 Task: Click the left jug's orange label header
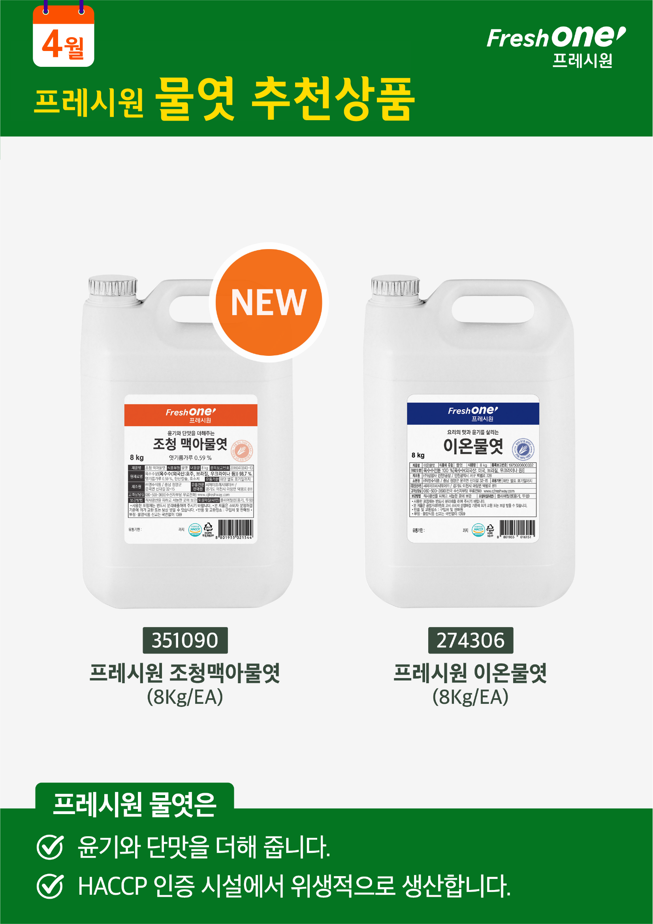pyautogui.click(x=191, y=415)
